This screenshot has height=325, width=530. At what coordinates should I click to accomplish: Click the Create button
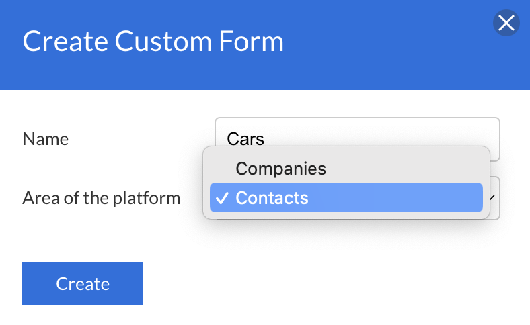pos(83,283)
